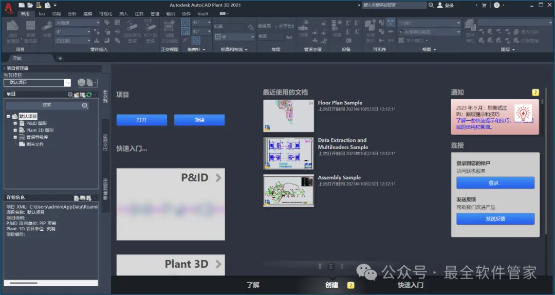
Task: Open the 默认项目 current project dropdown
Action: (x=37, y=83)
